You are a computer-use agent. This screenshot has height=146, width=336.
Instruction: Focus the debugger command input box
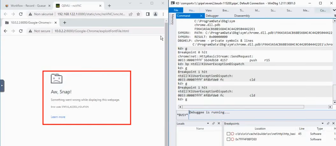coord(262,115)
